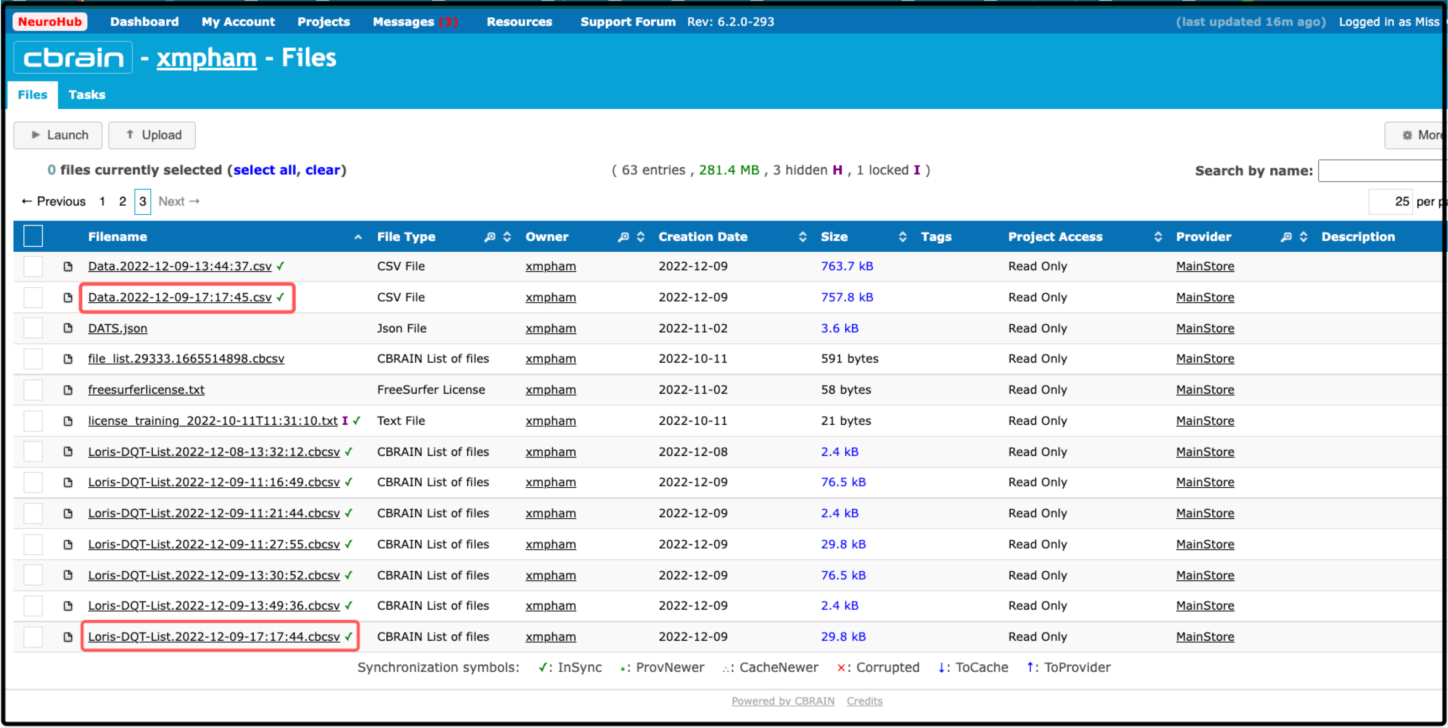Check the box for license_training txt file
Screen dimensions: 1448x728
click(33, 421)
